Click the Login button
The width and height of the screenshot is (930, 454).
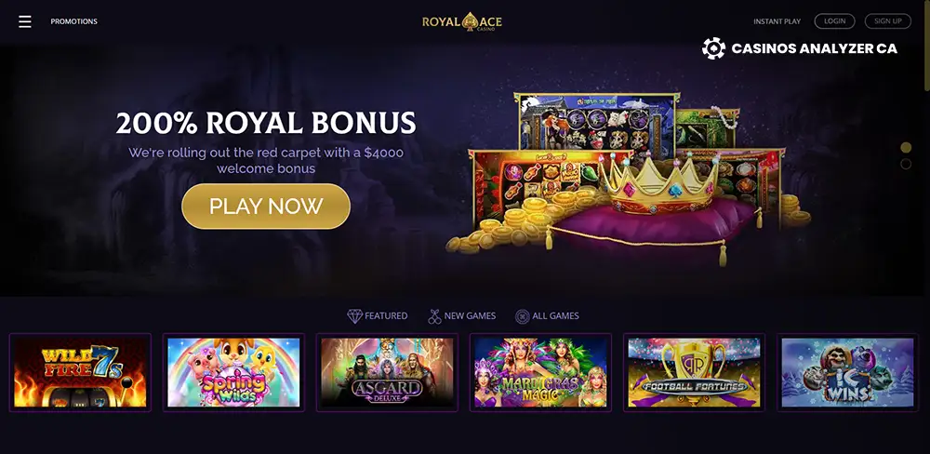[x=834, y=21]
